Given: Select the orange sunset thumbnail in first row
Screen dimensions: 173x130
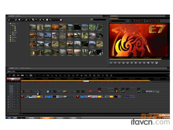Looking at the screenshot, I should point(55,27).
